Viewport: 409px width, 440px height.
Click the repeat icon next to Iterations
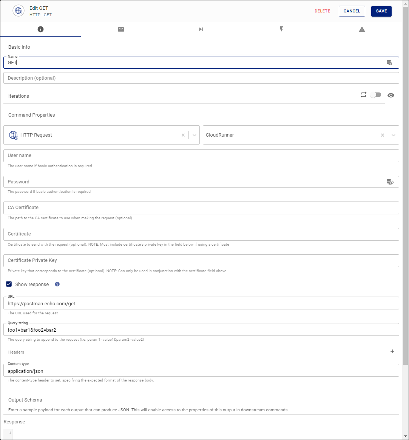click(364, 95)
